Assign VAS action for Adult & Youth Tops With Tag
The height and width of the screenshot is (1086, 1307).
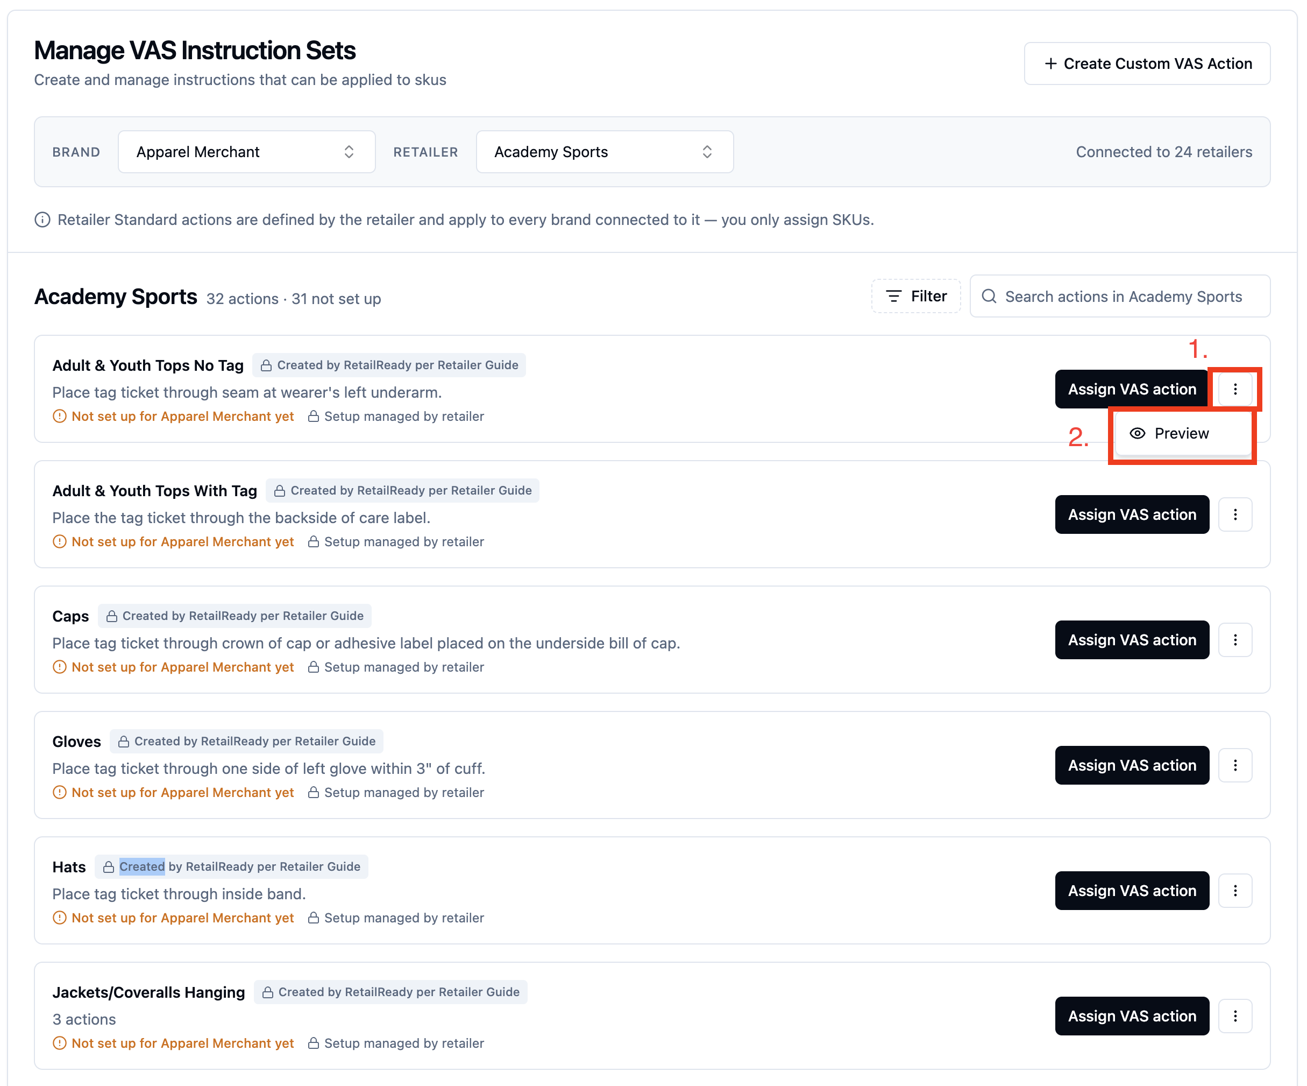(x=1132, y=514)
